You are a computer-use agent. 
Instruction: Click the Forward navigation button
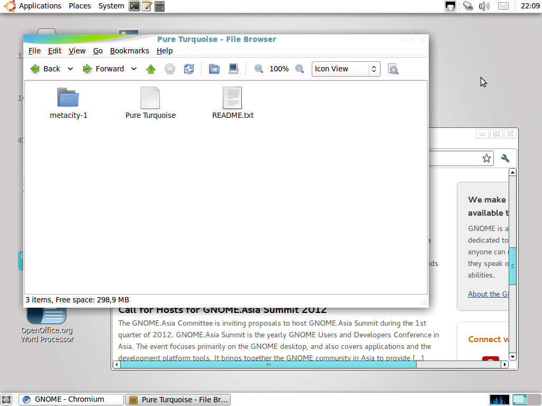click(103, 69)
